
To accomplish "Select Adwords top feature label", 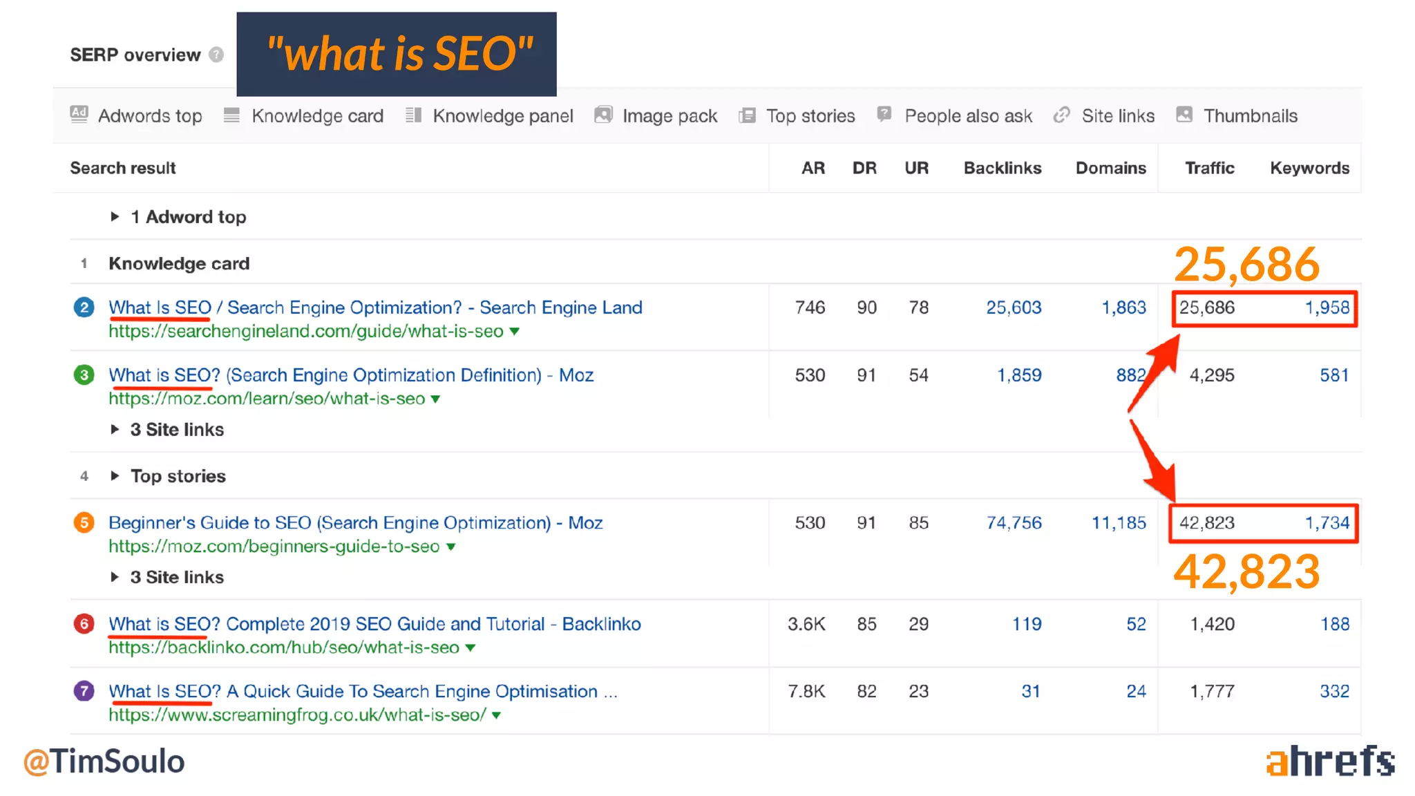I will [150, 115].
